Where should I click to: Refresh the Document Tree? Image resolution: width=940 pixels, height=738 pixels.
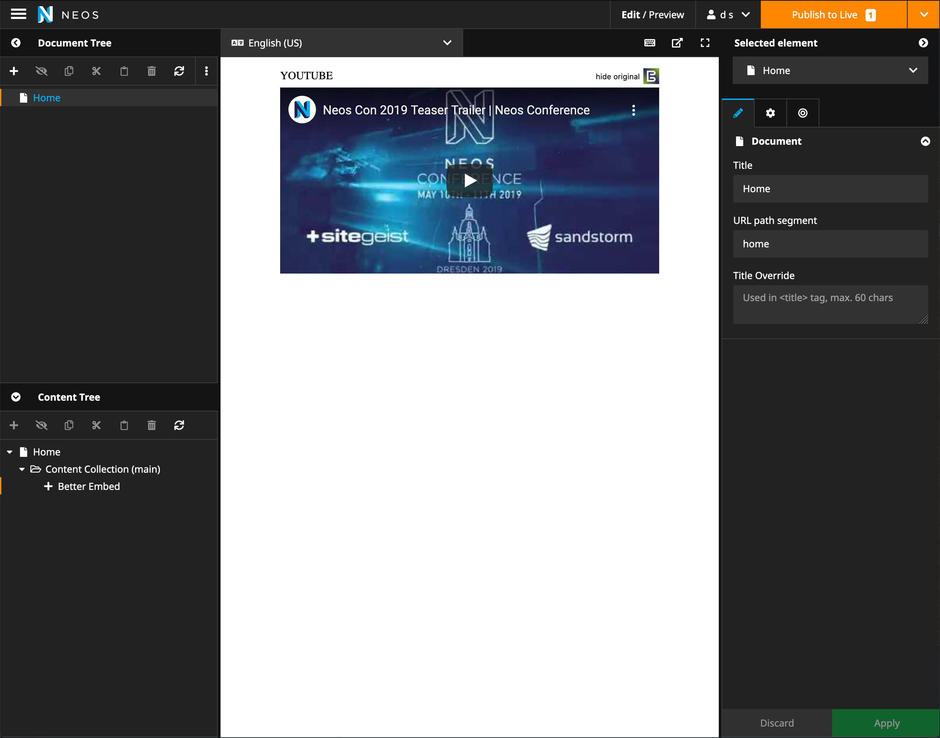pos(179,71)
